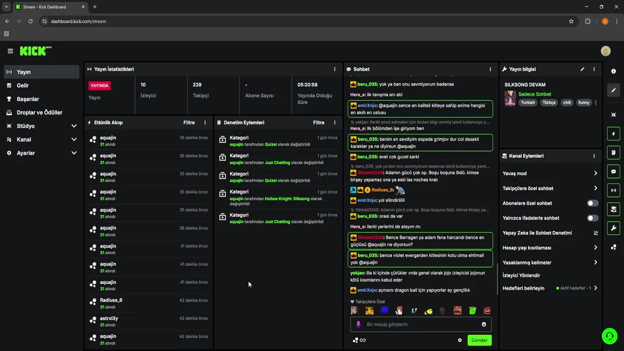Click the focus frame icon in right sidebar
Image resolution: width=624 pixels, height=351 pixels.
tap(613, 115)
